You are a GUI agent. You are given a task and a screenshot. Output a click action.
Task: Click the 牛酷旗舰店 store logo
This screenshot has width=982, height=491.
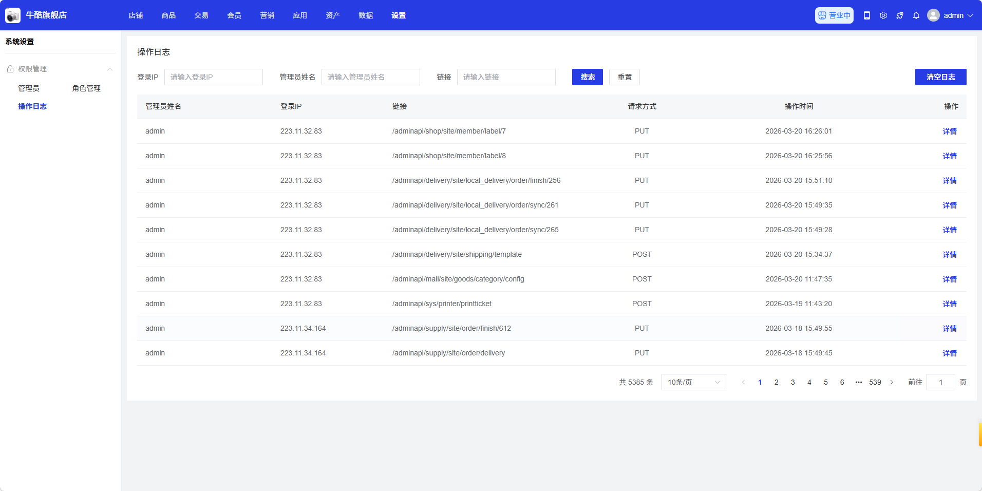(13, 15)
